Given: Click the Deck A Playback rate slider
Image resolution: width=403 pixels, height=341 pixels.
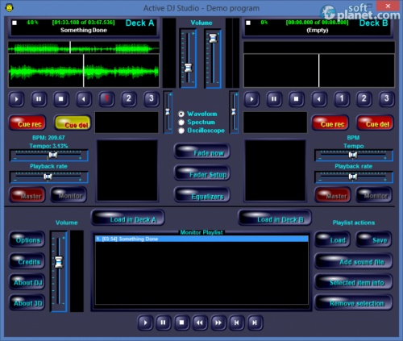Looking at the screenshot, I should [49, 177].
